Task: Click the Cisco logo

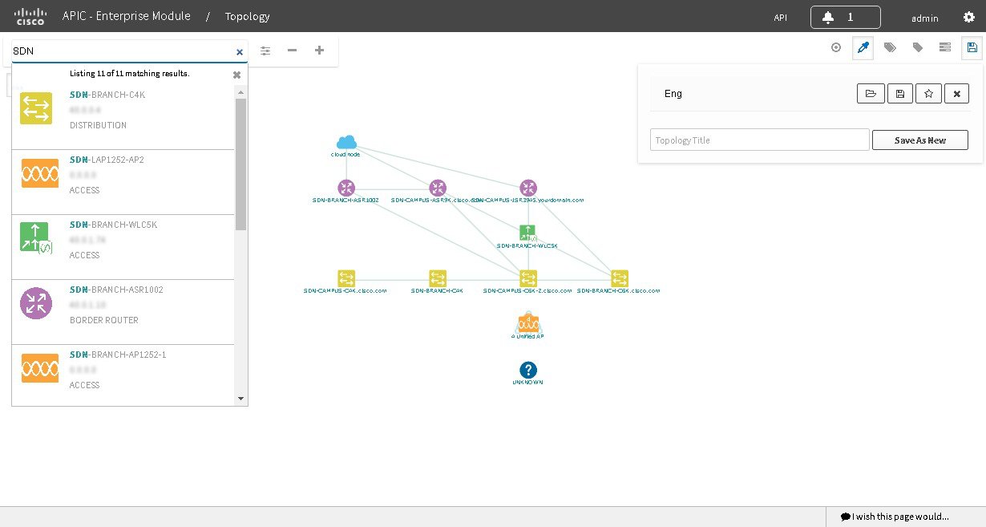Action: [x=30, y=16]
